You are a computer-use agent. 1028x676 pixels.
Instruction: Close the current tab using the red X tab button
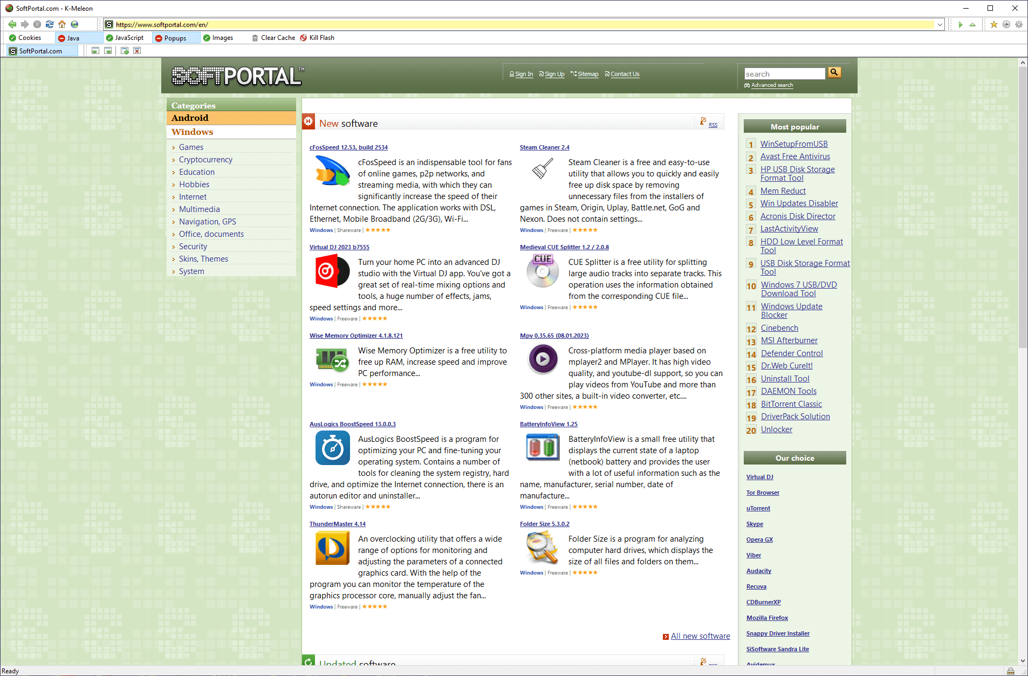click(137, 51)
